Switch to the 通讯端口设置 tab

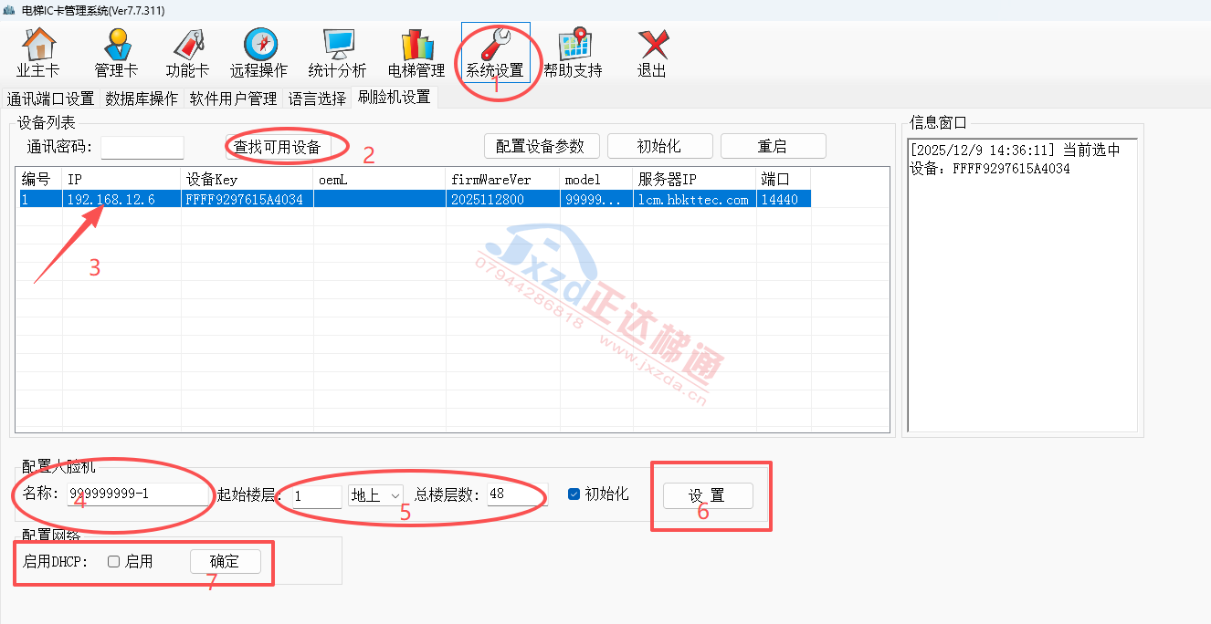pos(51,99)
